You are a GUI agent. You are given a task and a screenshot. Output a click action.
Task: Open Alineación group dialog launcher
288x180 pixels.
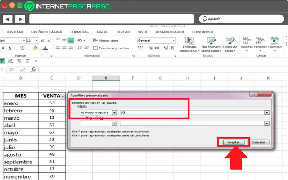[x=134, y=55]
